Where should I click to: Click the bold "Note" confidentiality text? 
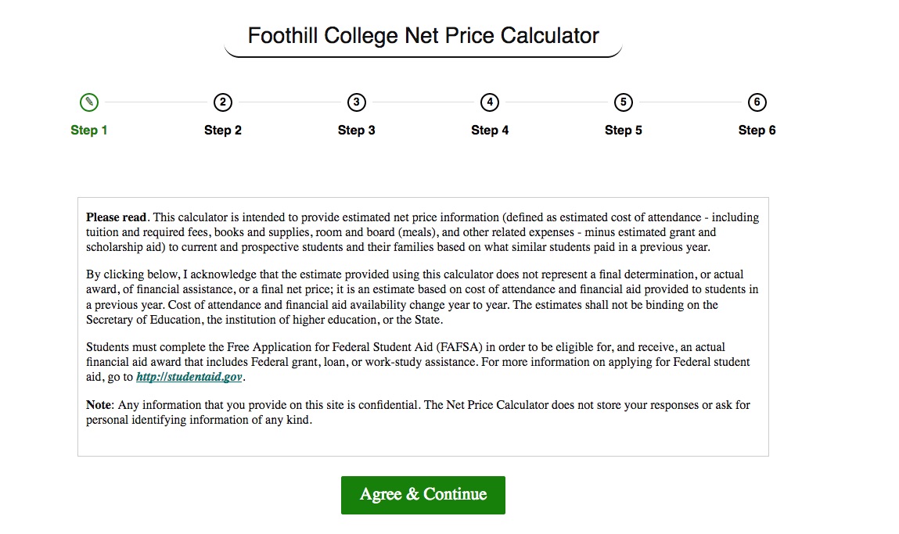pyautogui.click(x=99, y=405)
